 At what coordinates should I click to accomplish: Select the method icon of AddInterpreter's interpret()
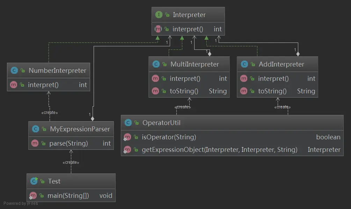pyautogui.click(x=243, y=79)
